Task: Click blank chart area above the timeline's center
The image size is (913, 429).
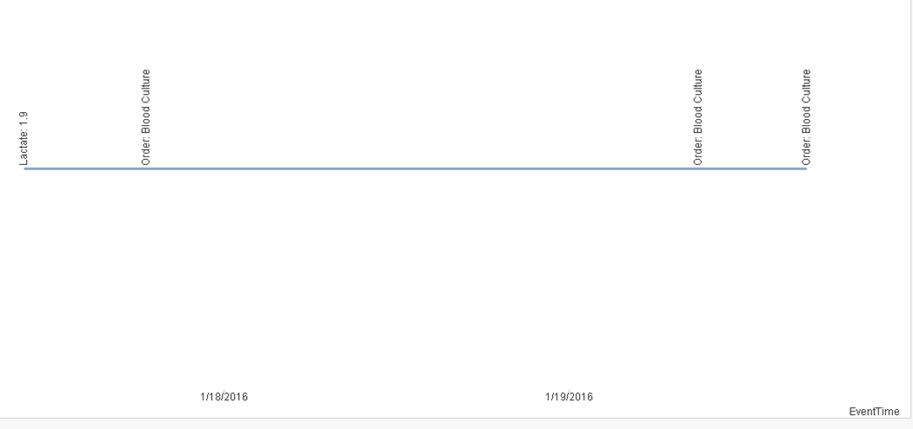Action: click(416, 87)
